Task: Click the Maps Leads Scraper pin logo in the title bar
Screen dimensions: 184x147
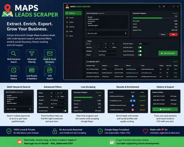Action: click(x=67, y=7)
